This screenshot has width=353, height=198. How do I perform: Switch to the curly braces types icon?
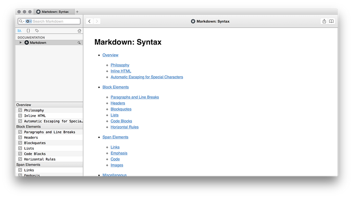(x=28, y=30)
